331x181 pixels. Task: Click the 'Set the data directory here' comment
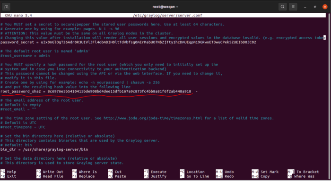point(59,158)
